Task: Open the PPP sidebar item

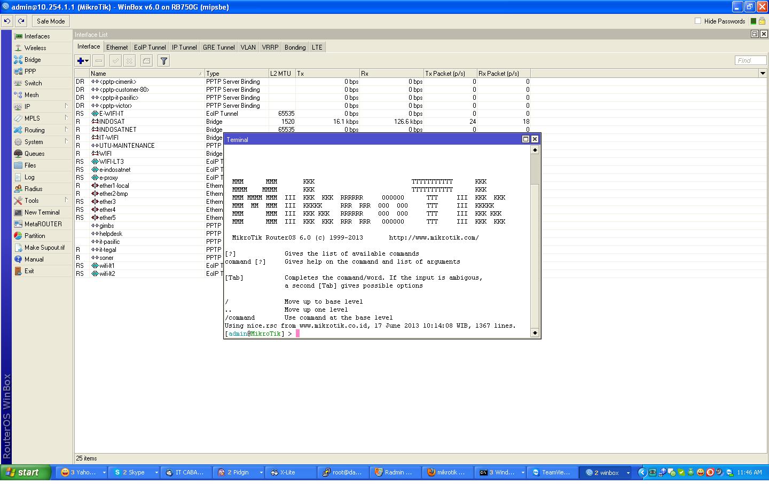Action: pos(43,72)
